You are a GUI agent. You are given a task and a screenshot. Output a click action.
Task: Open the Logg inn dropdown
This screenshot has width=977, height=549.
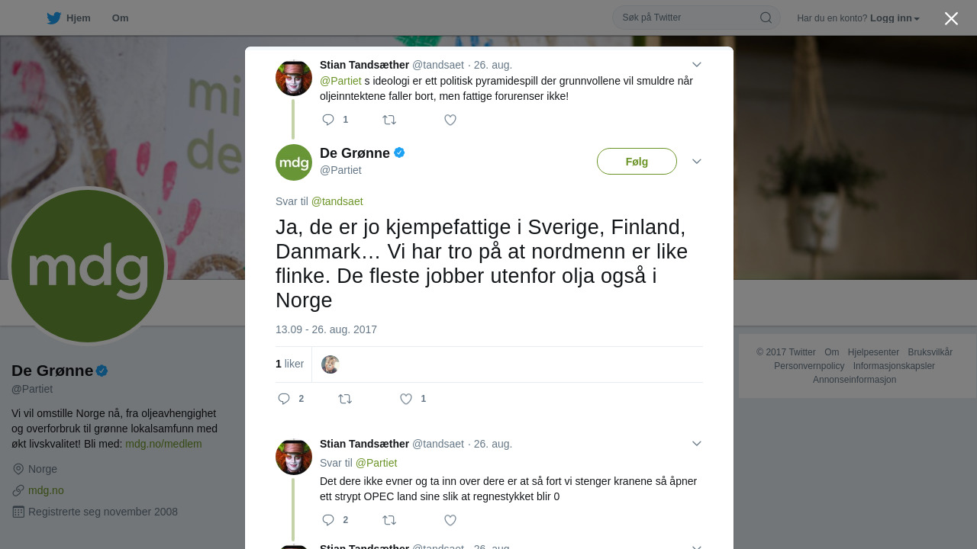pyautogui.click(x=895, y=18)
